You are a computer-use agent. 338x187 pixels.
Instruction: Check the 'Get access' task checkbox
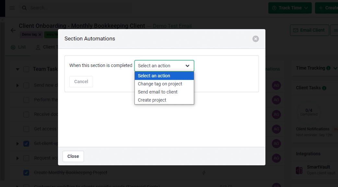[x=26, y=129]
